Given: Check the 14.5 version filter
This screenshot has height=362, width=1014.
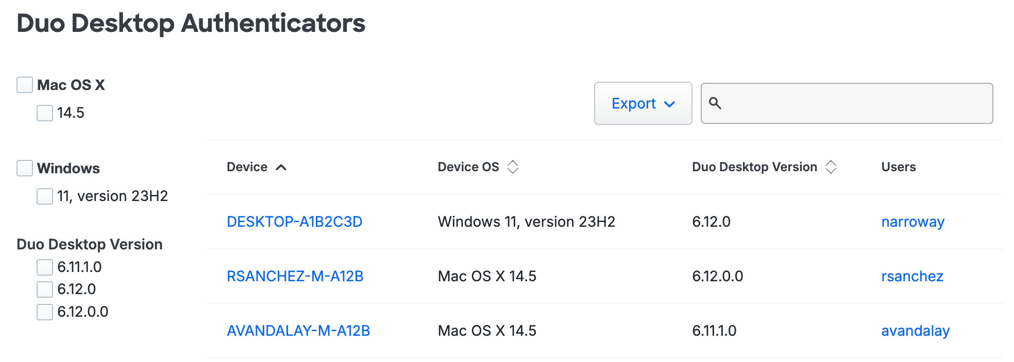Looking at the screenshot, I should 44,113.
